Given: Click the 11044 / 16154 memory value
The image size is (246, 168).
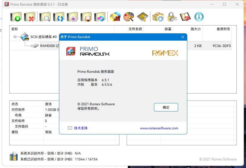Looking at the screenshot, I should pos(86,159).
